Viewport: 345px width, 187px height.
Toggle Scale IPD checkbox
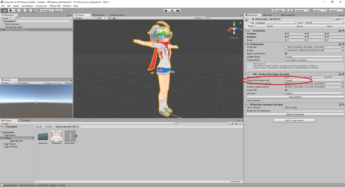(x=286, y=90)
